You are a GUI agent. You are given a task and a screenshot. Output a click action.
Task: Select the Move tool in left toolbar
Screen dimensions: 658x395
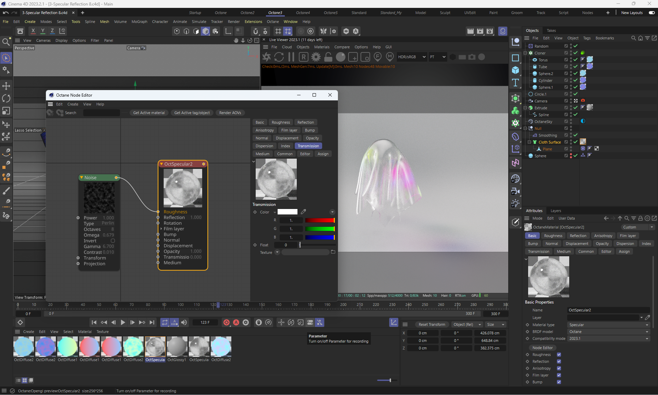tap(6, 86)
